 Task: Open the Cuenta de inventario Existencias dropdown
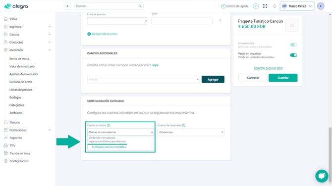(191, 132)
